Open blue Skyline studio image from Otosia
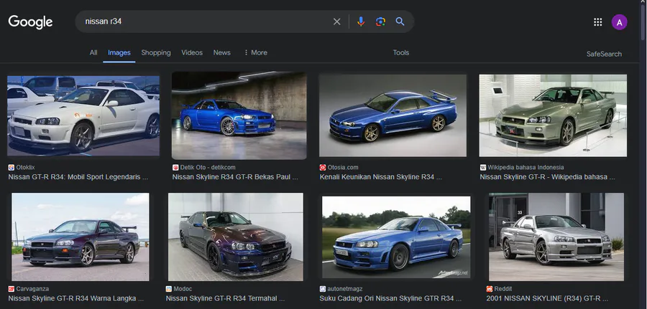Image resolution: width=647 pixels, height=309 pixels. coord(393,115)
